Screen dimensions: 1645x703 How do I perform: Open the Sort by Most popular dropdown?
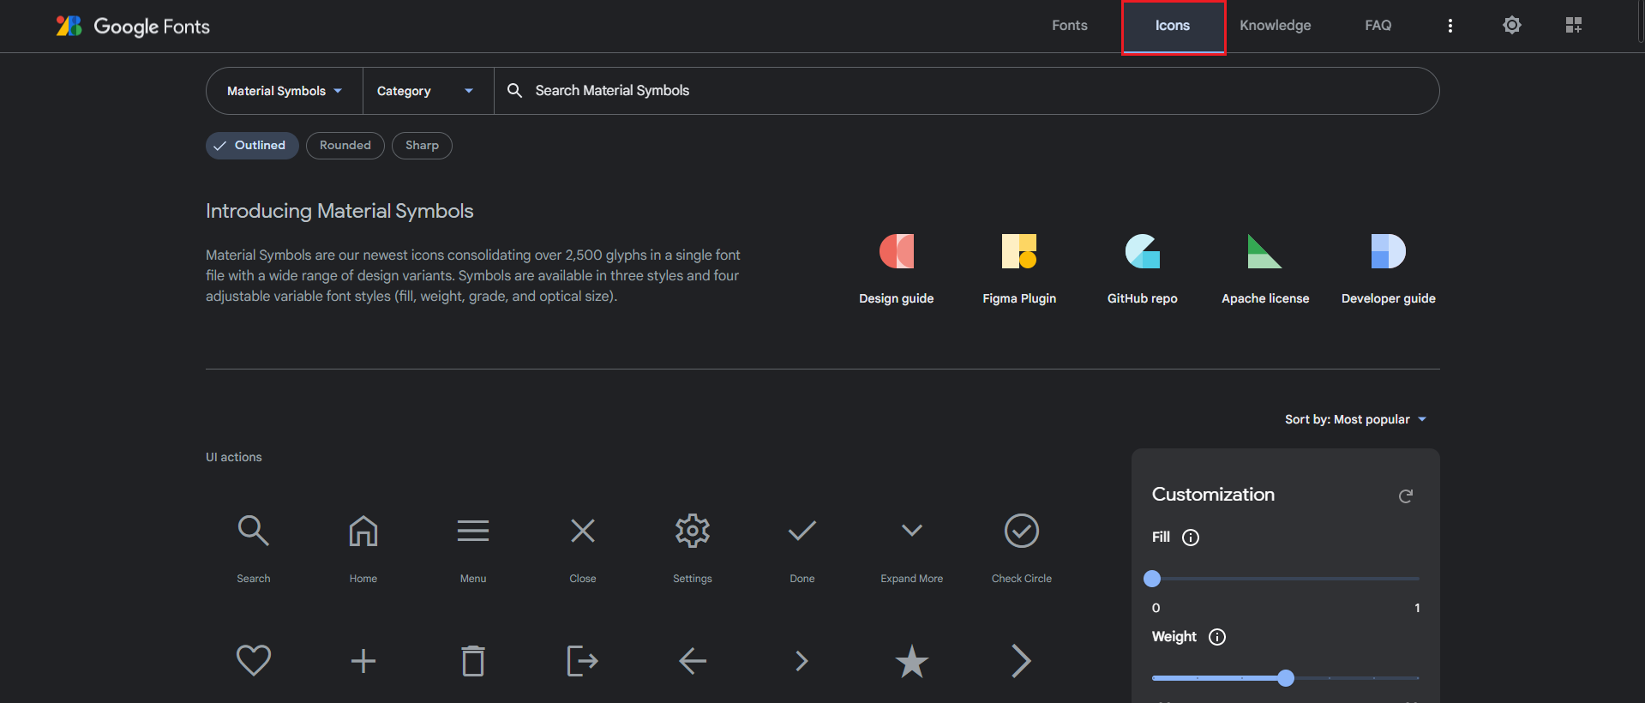tap(1356, 419)
